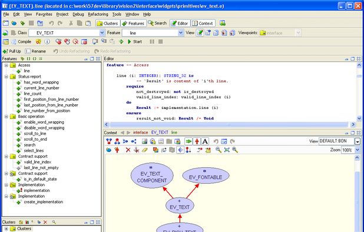Click the editor horizontal scrollbar thumb
This screenshot has height=232, width=364.
pos(229,125)
